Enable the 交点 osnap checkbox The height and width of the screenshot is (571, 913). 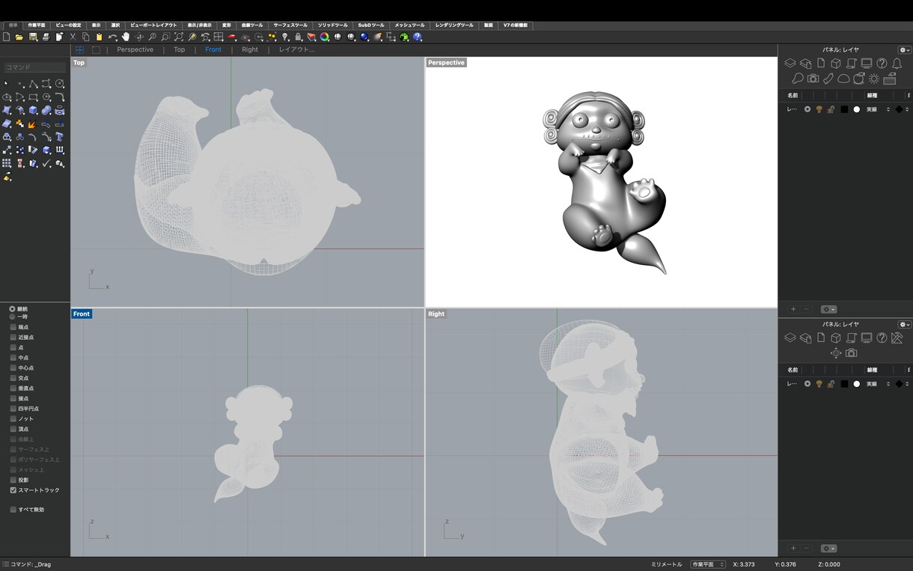pos(13,378)
